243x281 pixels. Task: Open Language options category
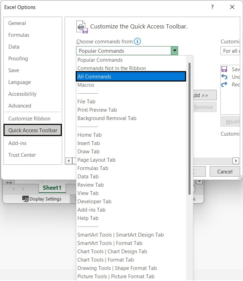[x=33, y=82]
